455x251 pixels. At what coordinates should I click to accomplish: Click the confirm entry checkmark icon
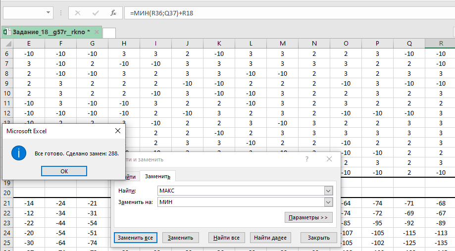pos(96,13)
